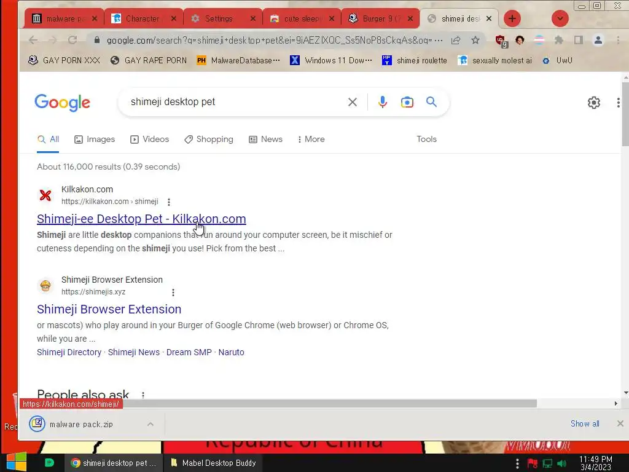The image size is (629, 472).
Task: Open the More search filters dropdown
Action: pos(311,140)
